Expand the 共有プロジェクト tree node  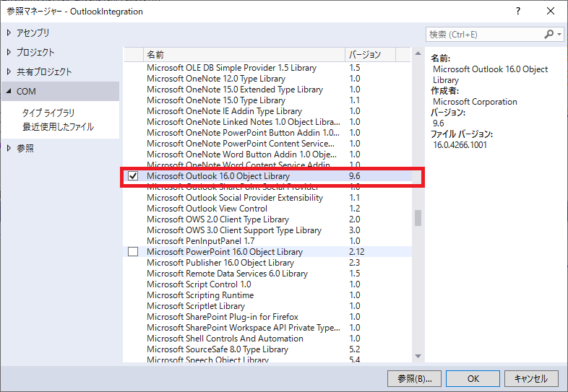click(9, 71)
